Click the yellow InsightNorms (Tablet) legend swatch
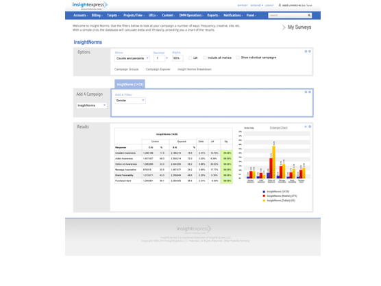Viewport: 381px width, 286px height. [264, 200]
